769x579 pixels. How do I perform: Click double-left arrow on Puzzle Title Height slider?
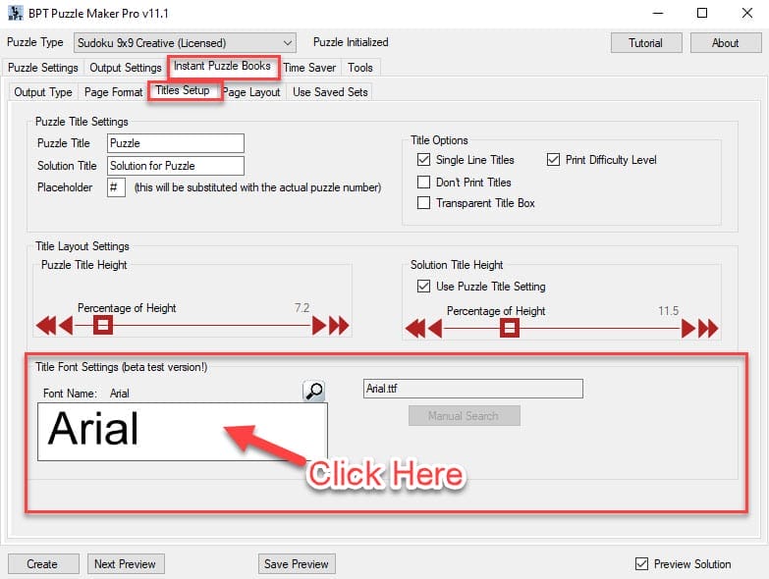pos(45,326)
